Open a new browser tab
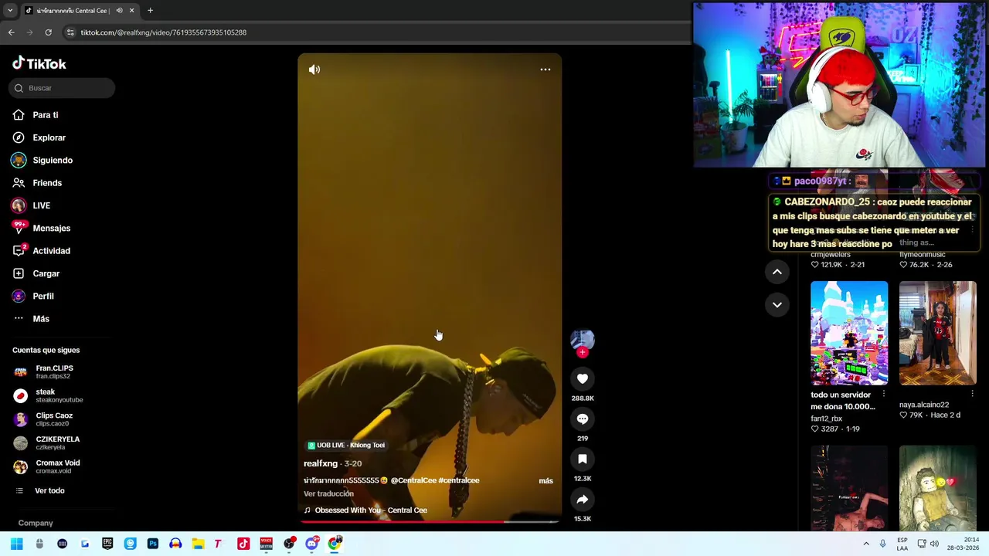989x556 pixels. (x=150, y=11)
